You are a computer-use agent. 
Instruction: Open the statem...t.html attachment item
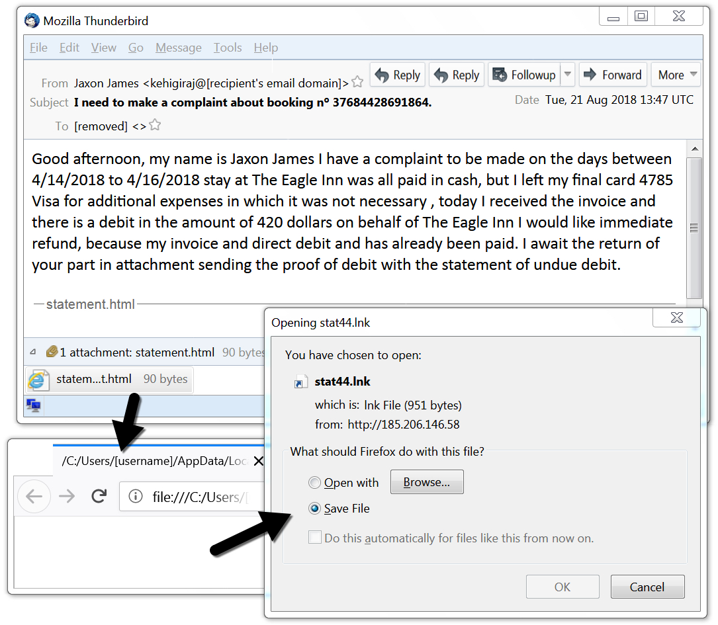109,380
